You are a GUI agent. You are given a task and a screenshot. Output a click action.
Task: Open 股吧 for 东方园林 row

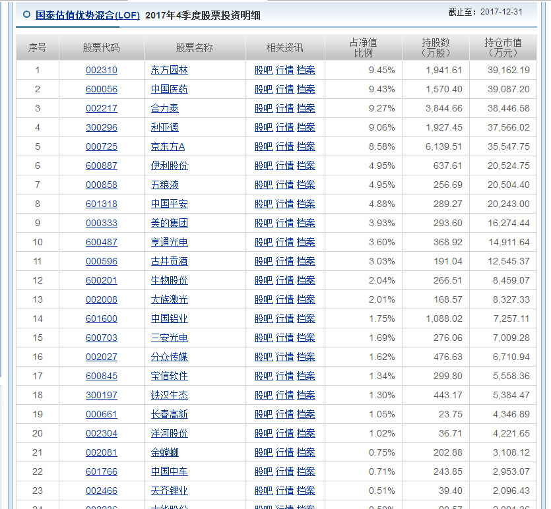pos(263,70)
